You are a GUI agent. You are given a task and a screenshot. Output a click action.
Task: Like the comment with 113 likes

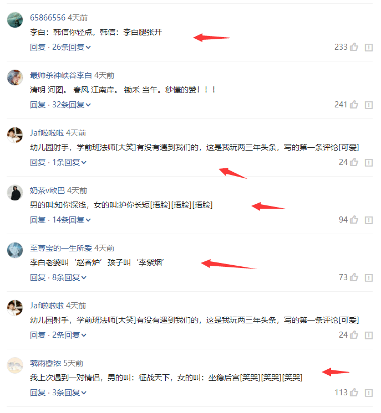click(x=354, y=393)
